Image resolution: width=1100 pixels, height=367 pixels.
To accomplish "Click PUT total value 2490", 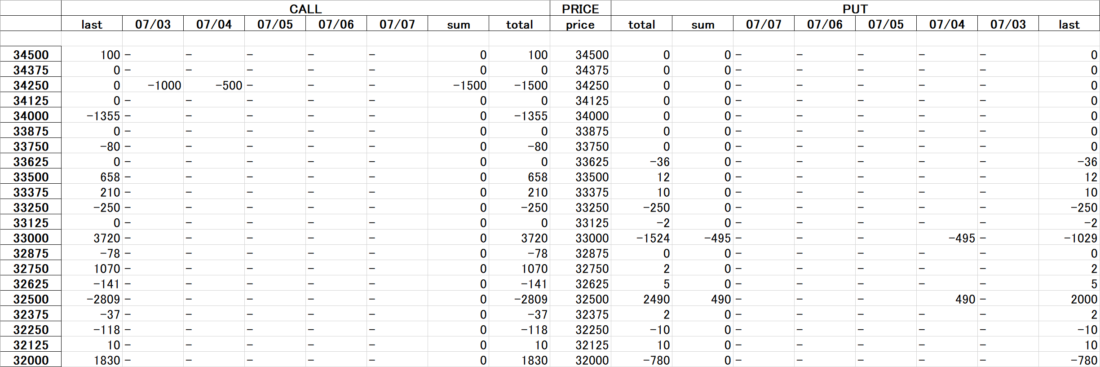I will [641, 299].
